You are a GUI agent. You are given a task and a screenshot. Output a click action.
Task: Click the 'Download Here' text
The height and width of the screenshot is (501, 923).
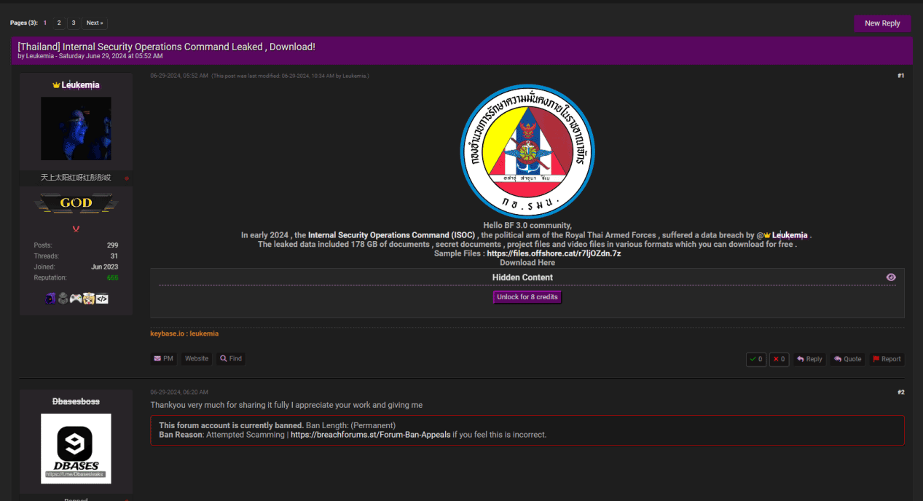527,263
